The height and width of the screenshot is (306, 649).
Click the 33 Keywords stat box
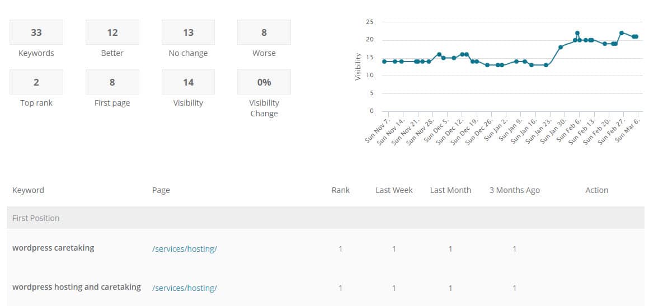click(x=36, y=32)
